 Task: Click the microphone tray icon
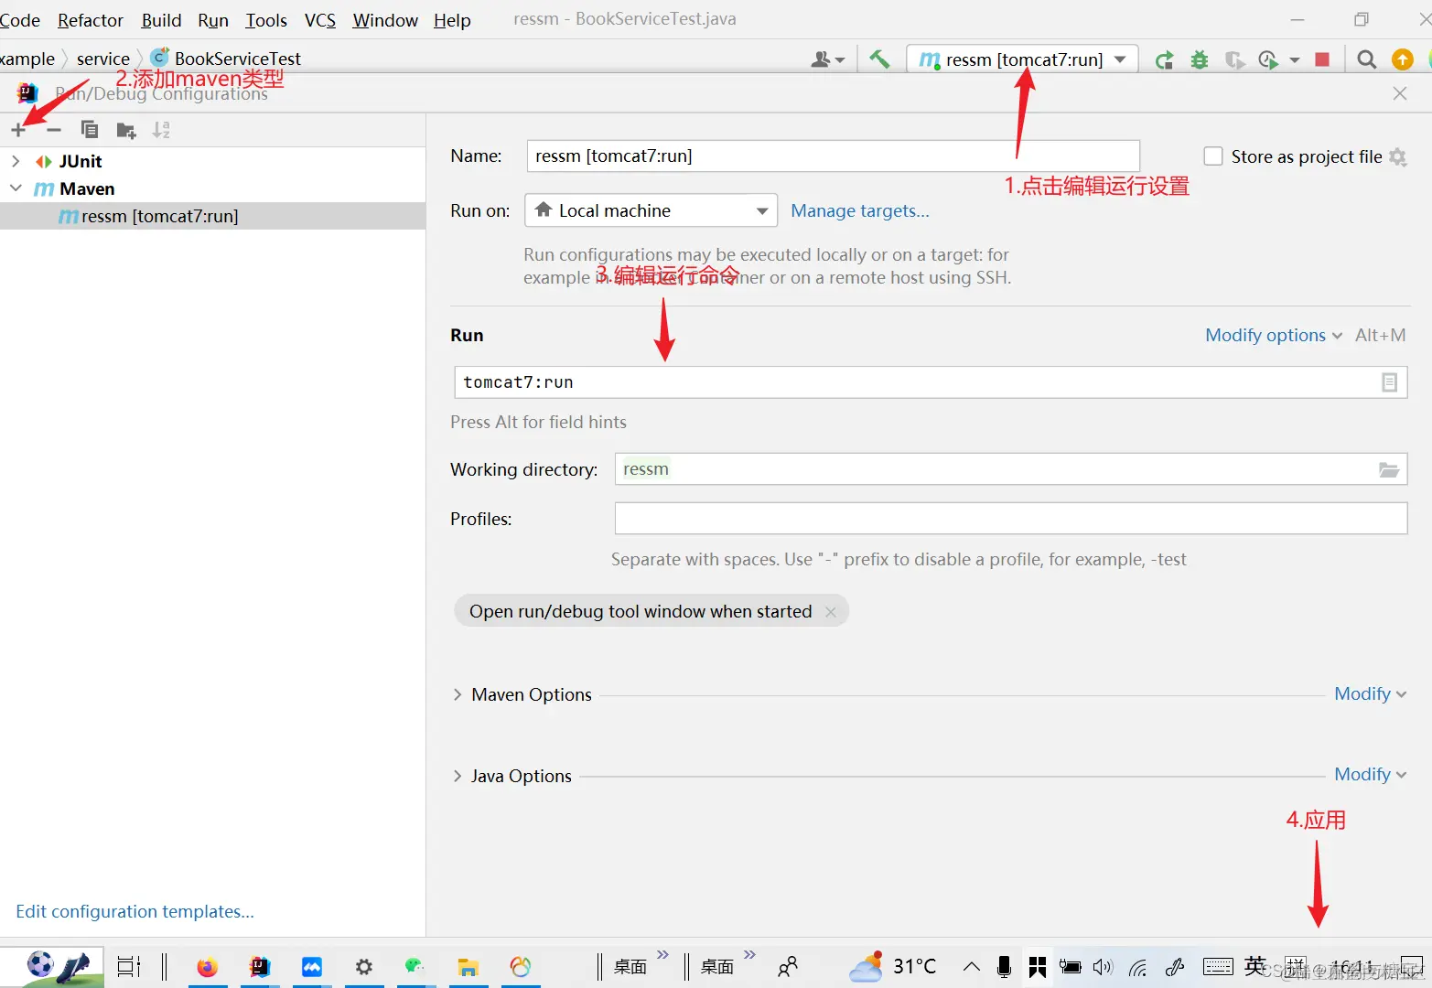tap(1004, 967)
